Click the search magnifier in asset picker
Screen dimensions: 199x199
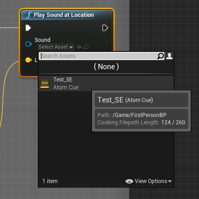click(x=161, y=56)
